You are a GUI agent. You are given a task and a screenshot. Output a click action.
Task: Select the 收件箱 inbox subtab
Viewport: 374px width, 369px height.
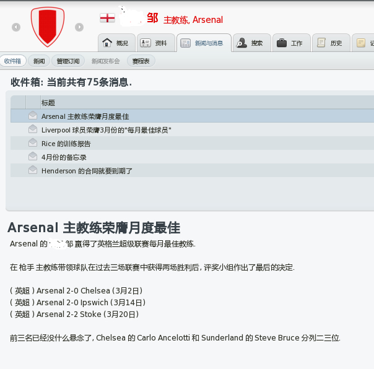coord(13,61)
